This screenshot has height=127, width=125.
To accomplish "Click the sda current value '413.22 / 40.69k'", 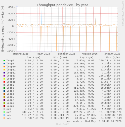I will (33, 115).
